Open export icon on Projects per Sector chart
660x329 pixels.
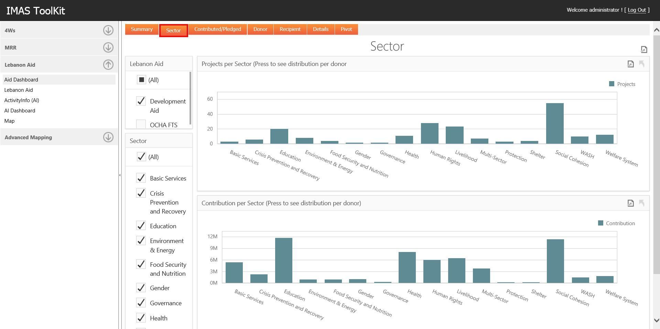click(630, 64)
